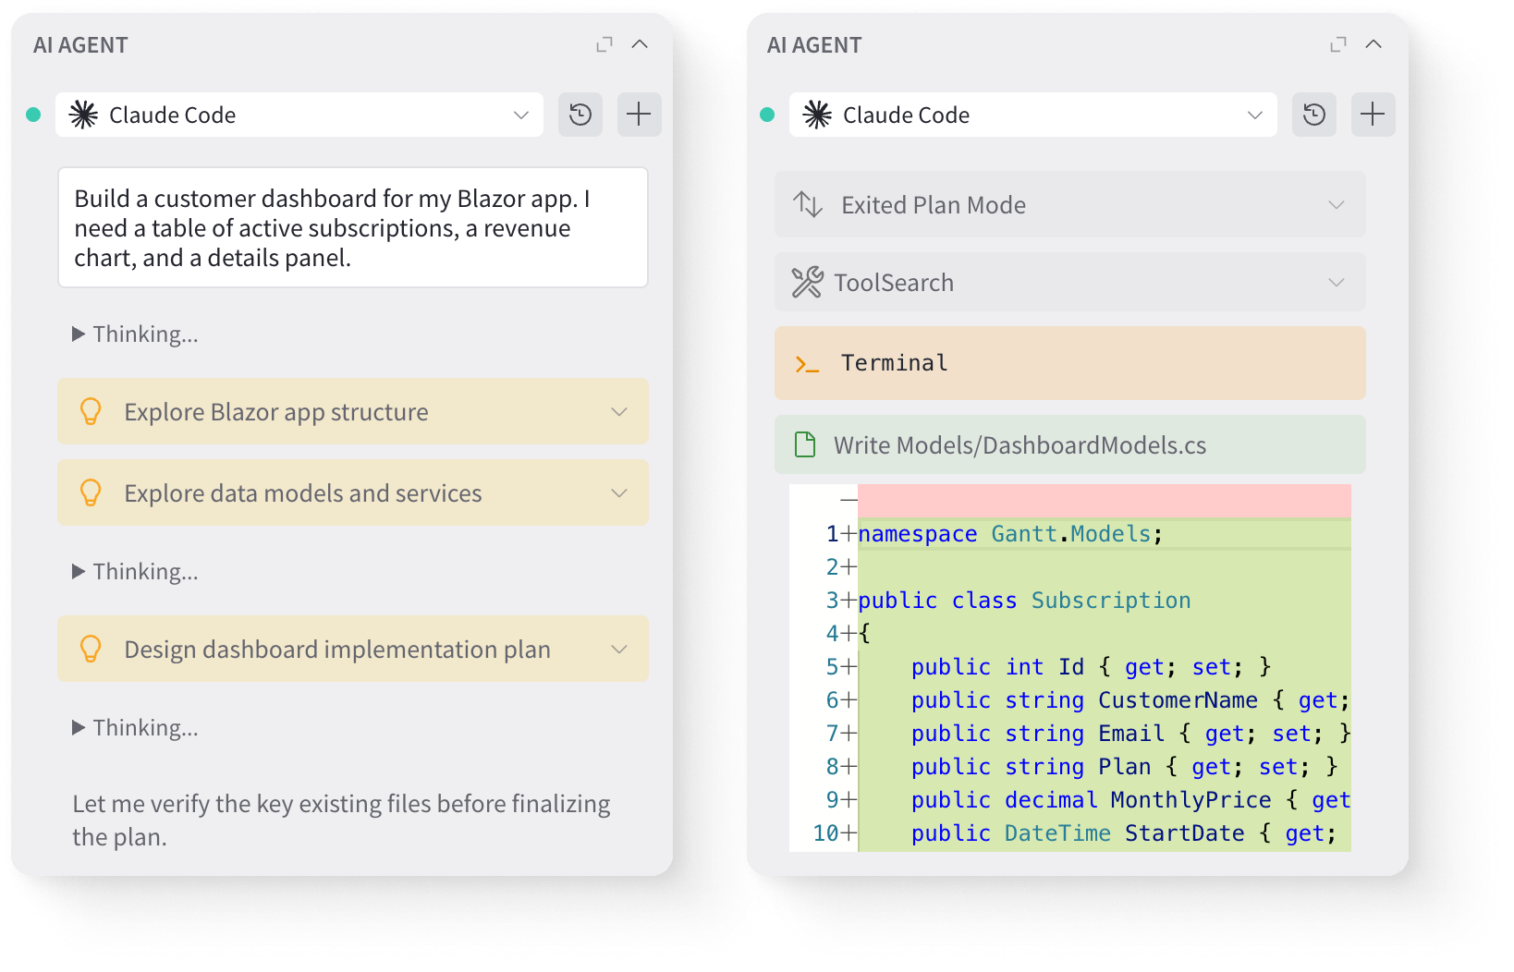Click the terminal prompt icon on Terminal row
This screenshot has width=1514, height=972.
806,363
